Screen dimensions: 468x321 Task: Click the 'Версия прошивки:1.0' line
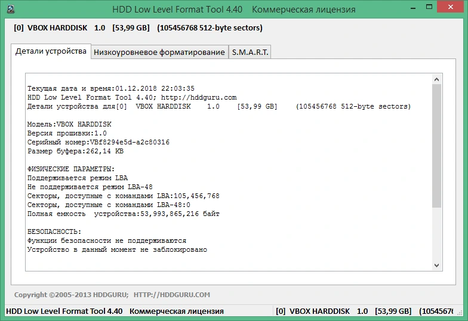coord(67,133)
